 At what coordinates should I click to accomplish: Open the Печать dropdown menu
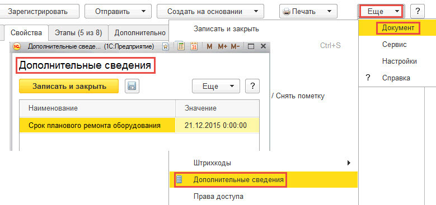coord(308,12)
